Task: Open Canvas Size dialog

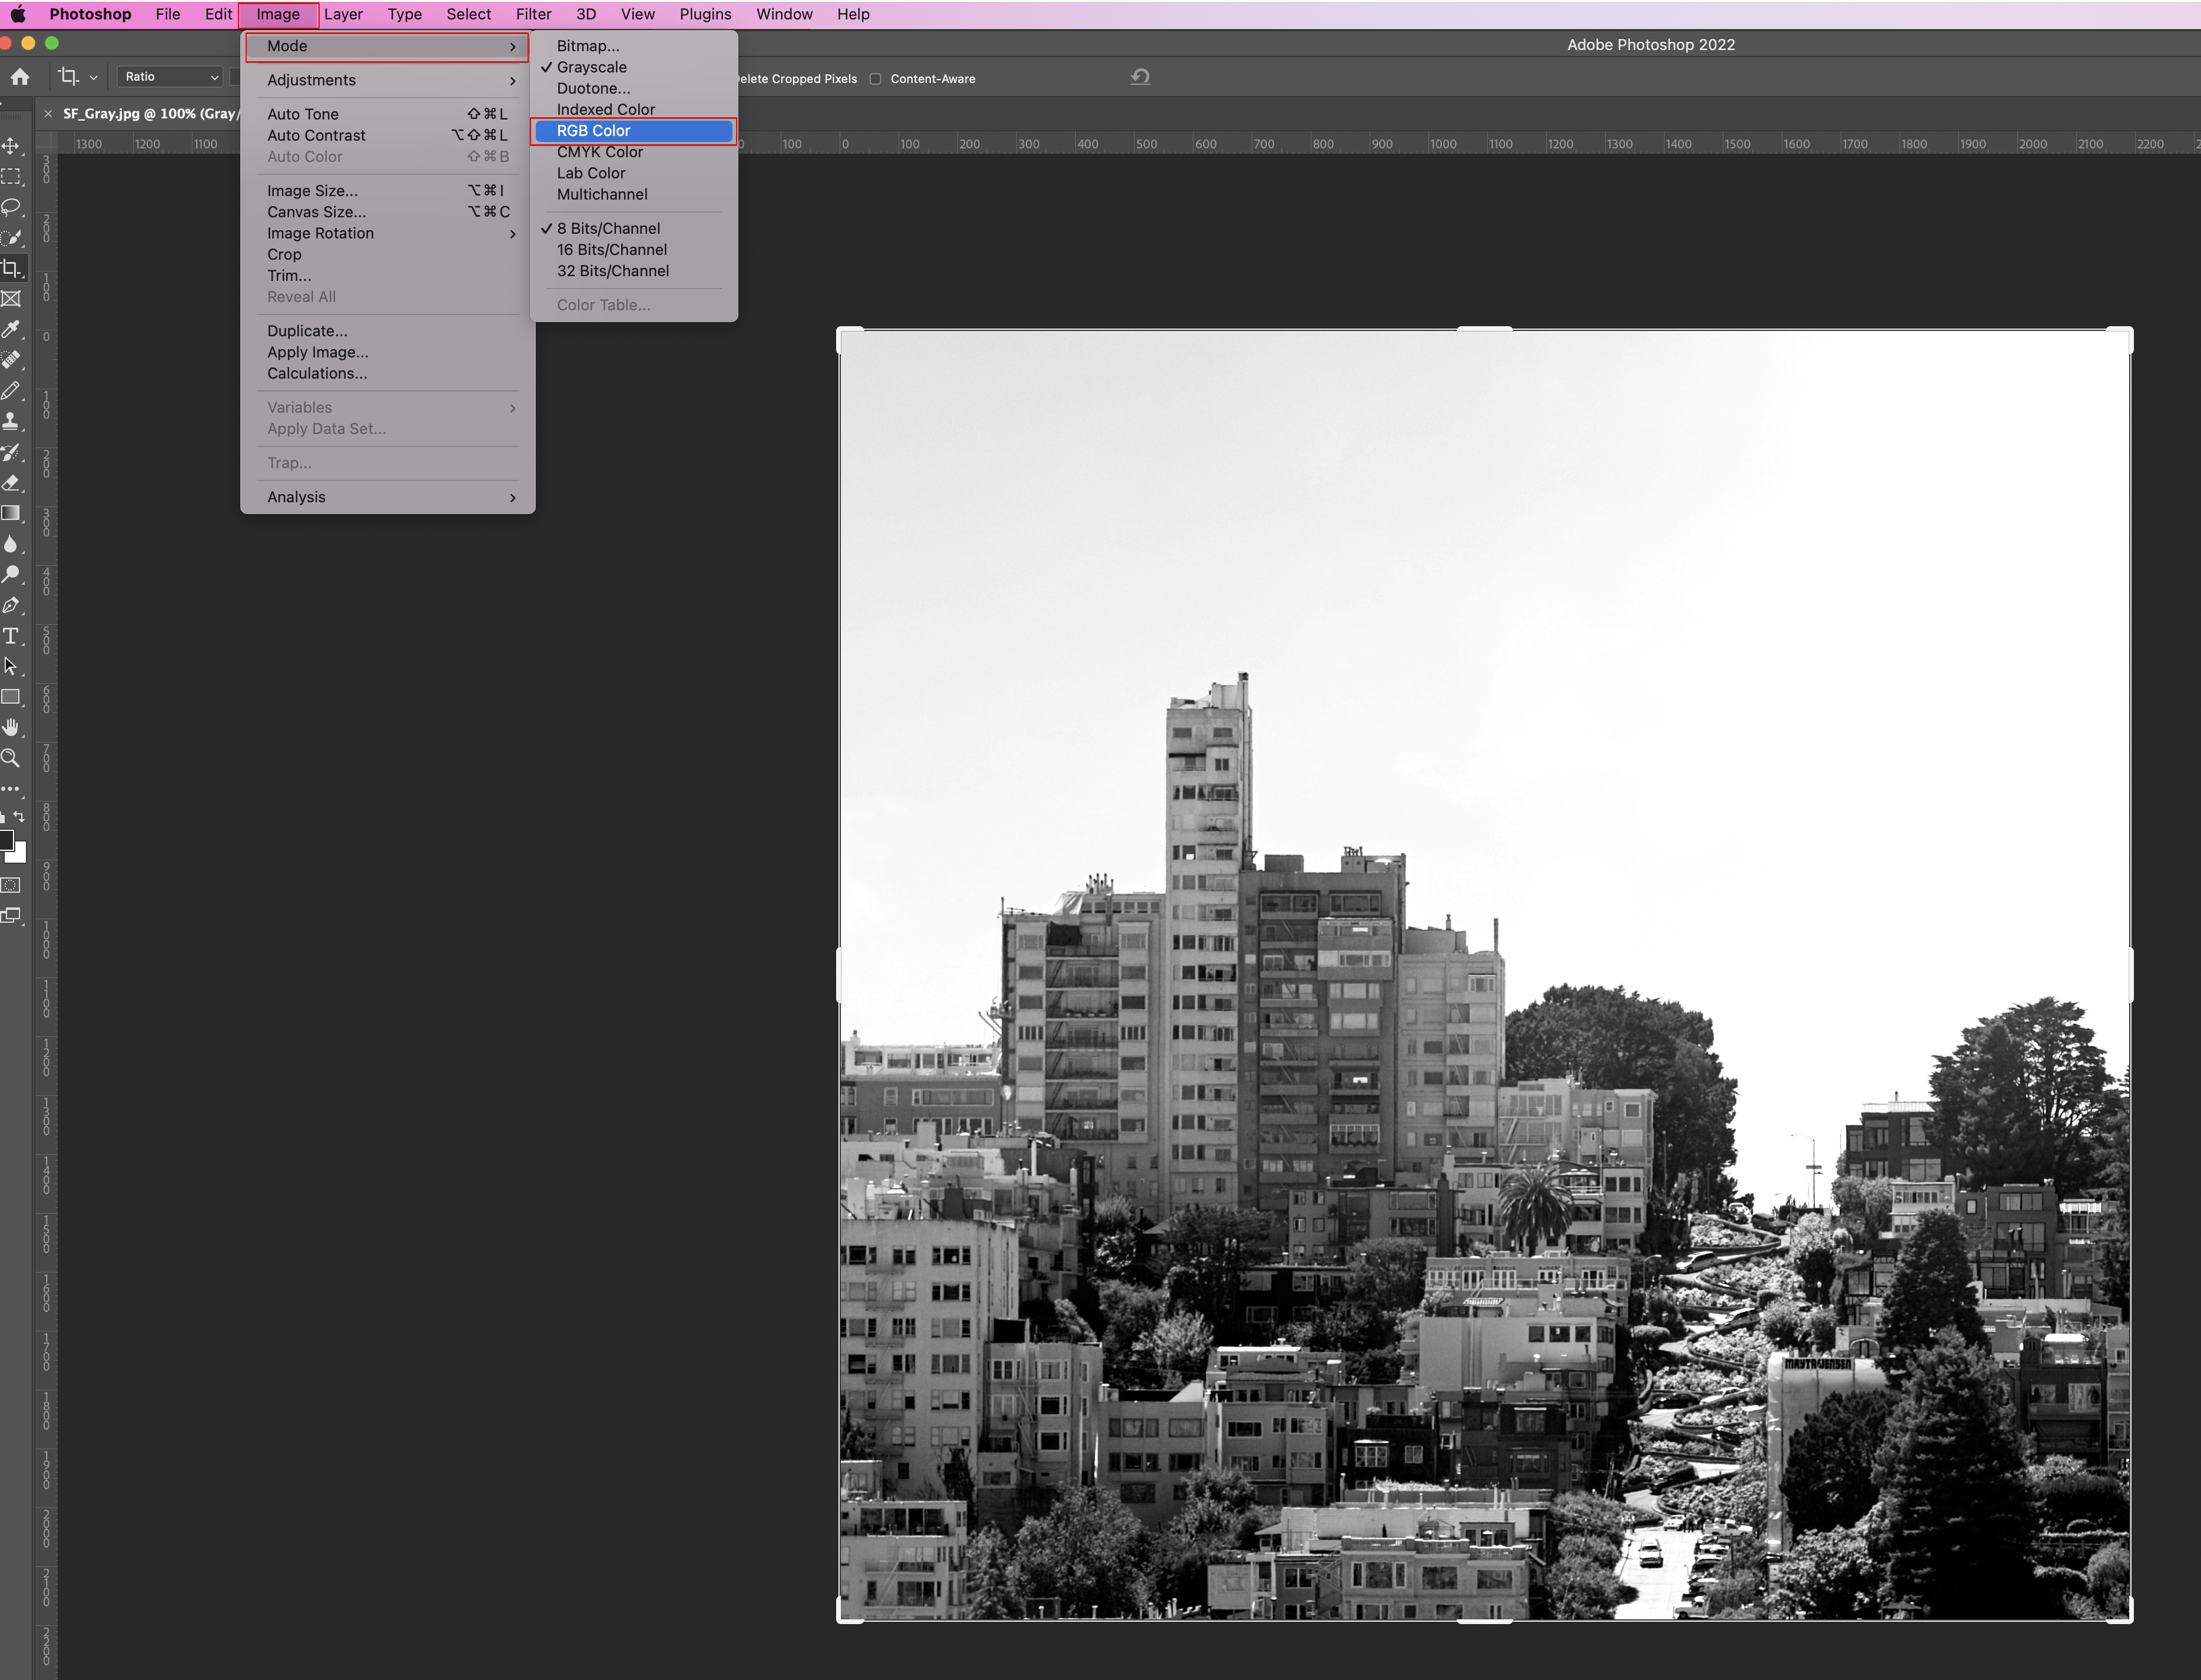Action: tap(316, 212)
